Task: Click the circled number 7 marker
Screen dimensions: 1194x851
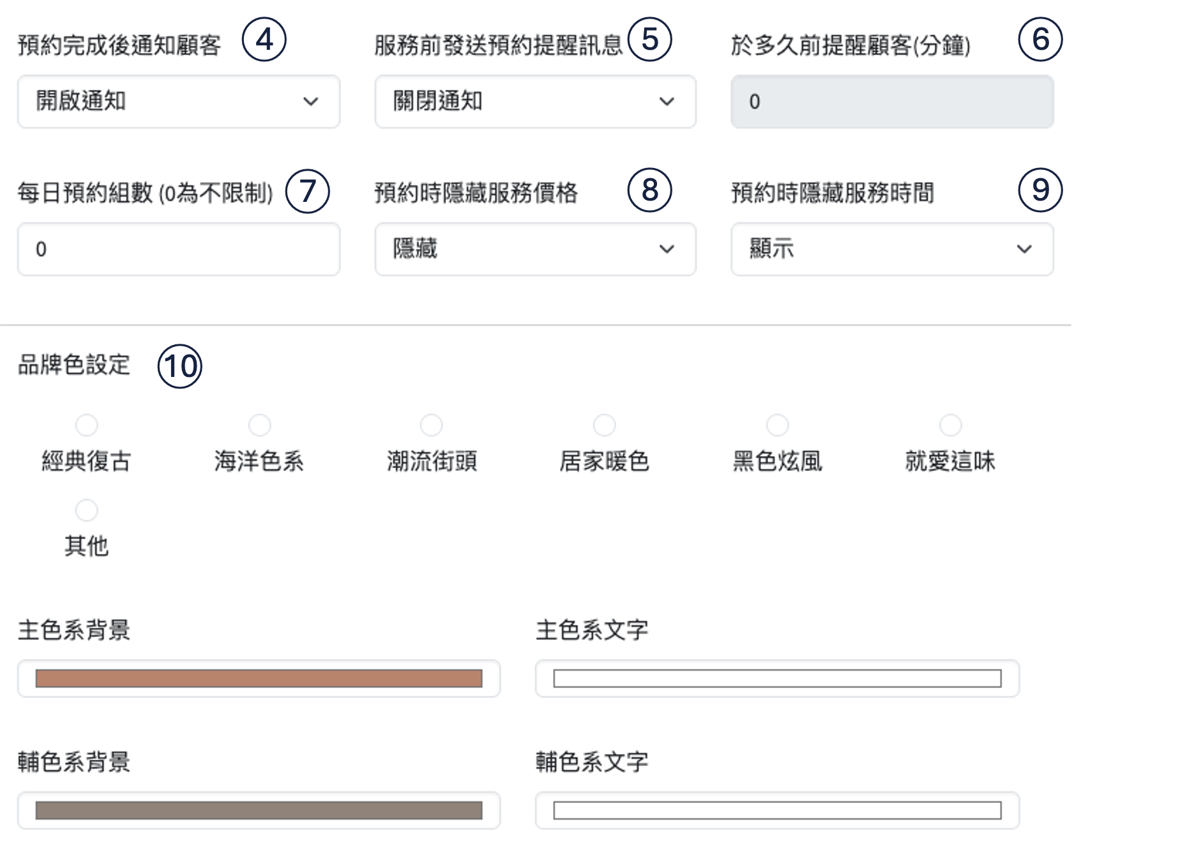Action: (x=307, y=191)
